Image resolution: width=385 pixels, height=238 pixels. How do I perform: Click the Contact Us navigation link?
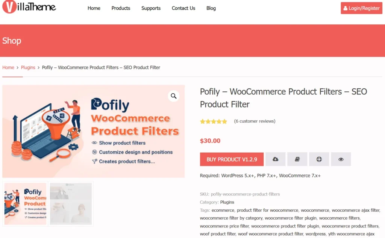coord(183,8)
